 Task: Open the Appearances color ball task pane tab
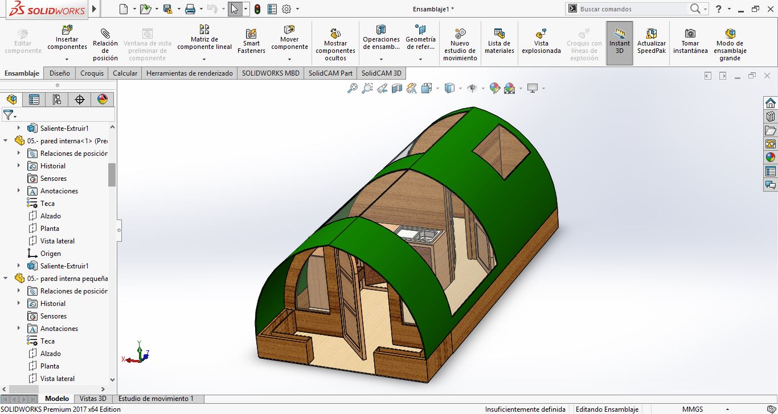tap(771, 158)
